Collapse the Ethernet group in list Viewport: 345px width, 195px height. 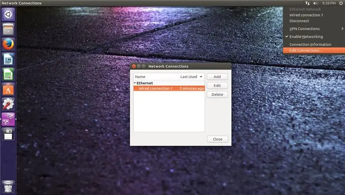(135, 83)
